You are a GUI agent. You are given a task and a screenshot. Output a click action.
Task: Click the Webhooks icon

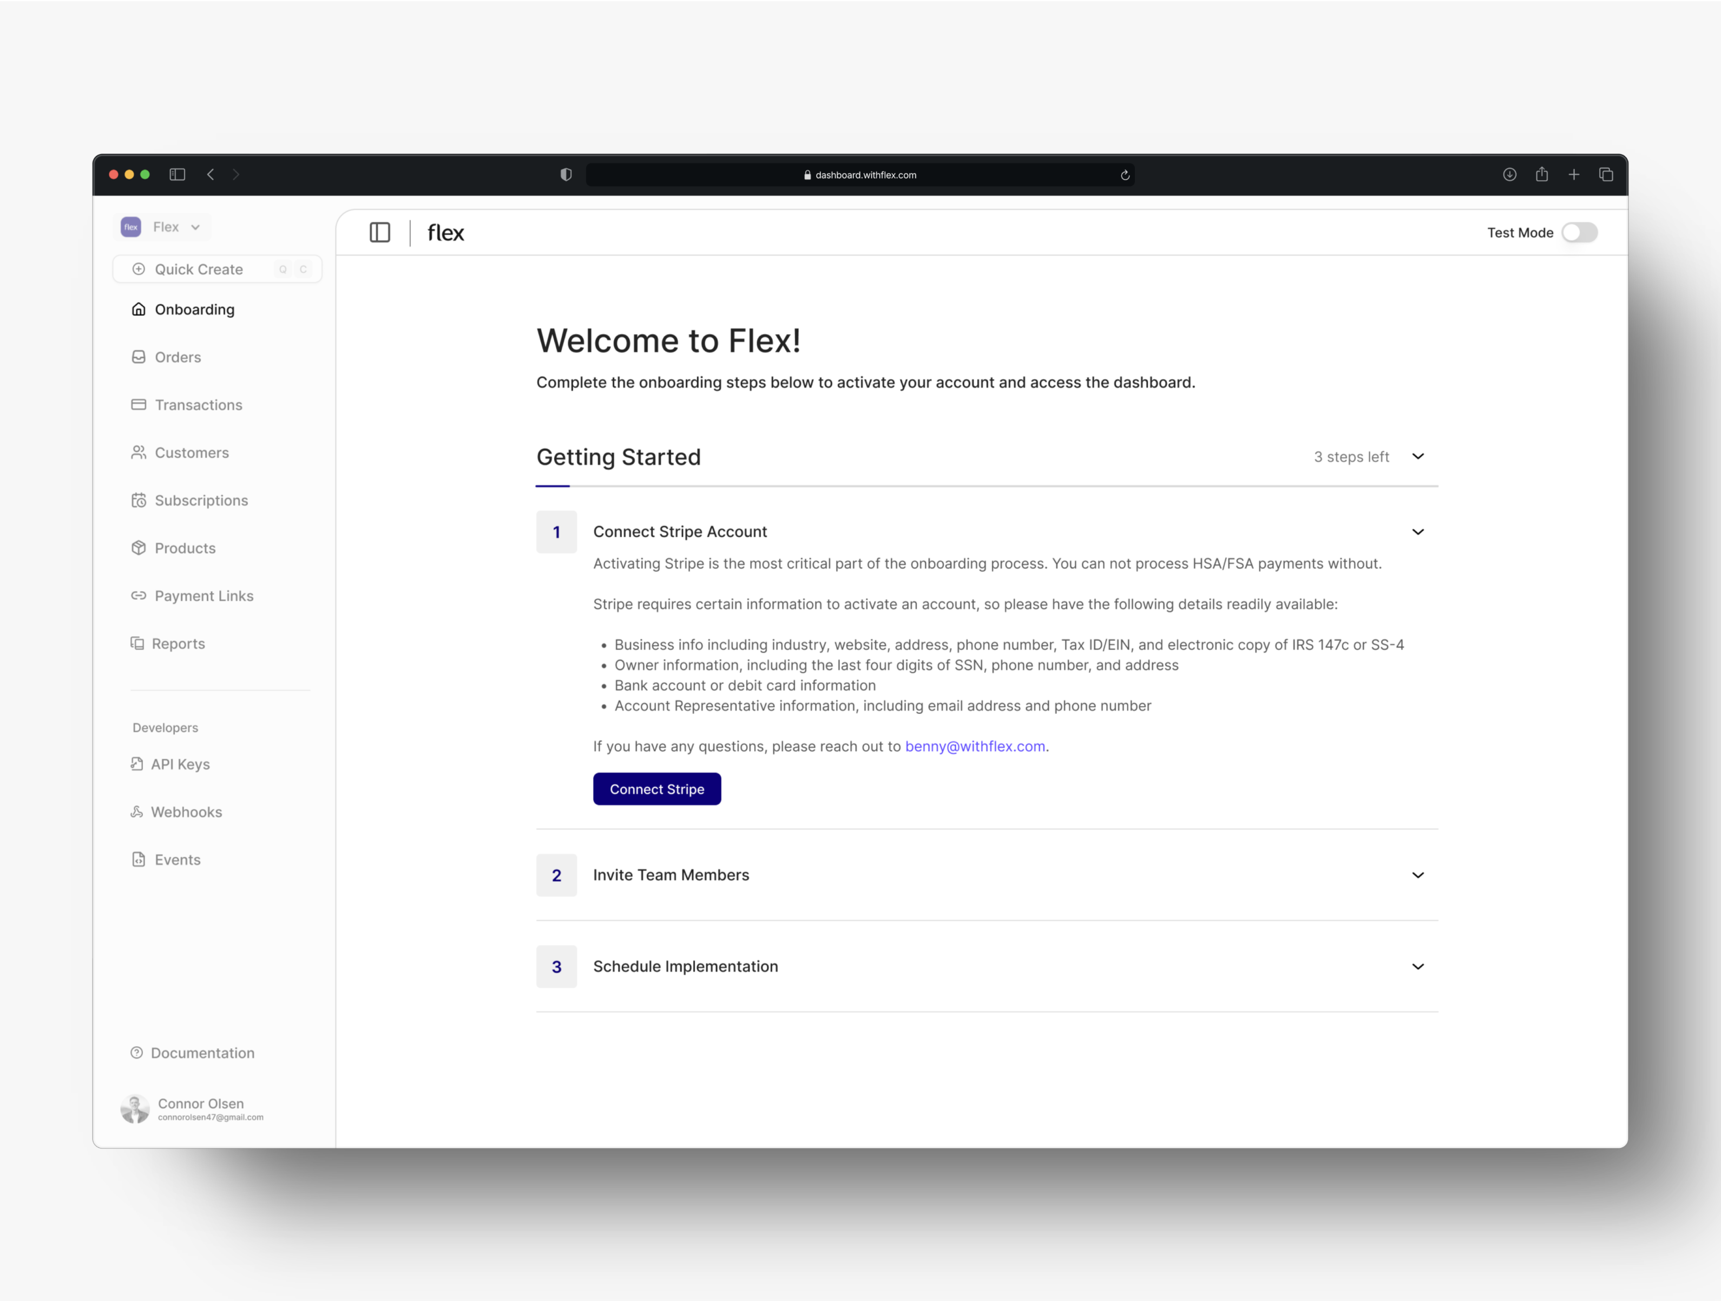click(136, 812)
